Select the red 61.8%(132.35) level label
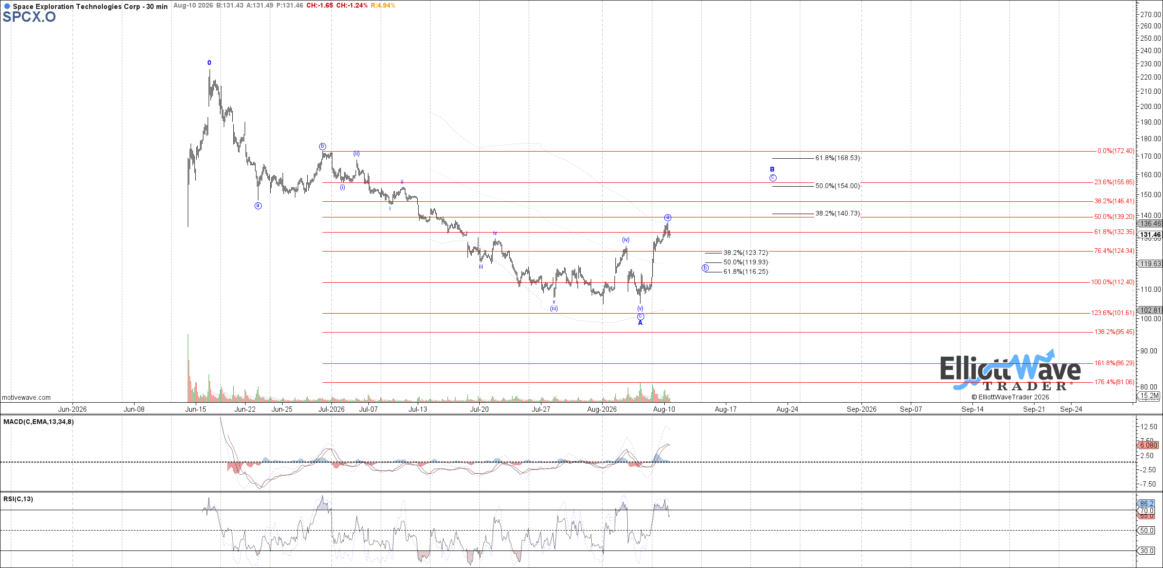Viewport: 1163px width, 568px height. [1114, 232]
